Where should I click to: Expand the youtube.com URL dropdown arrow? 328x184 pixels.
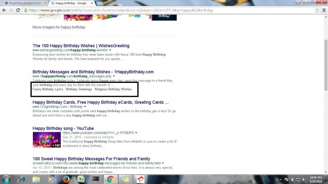click(x=136, y=133)
